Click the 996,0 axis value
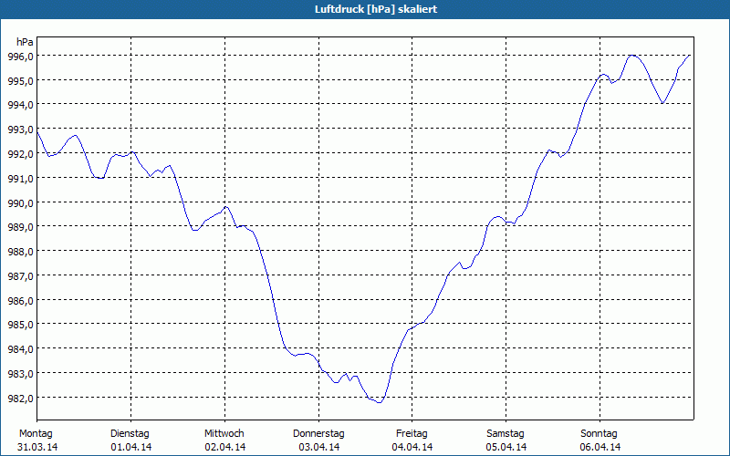 (x=21, y=57)
